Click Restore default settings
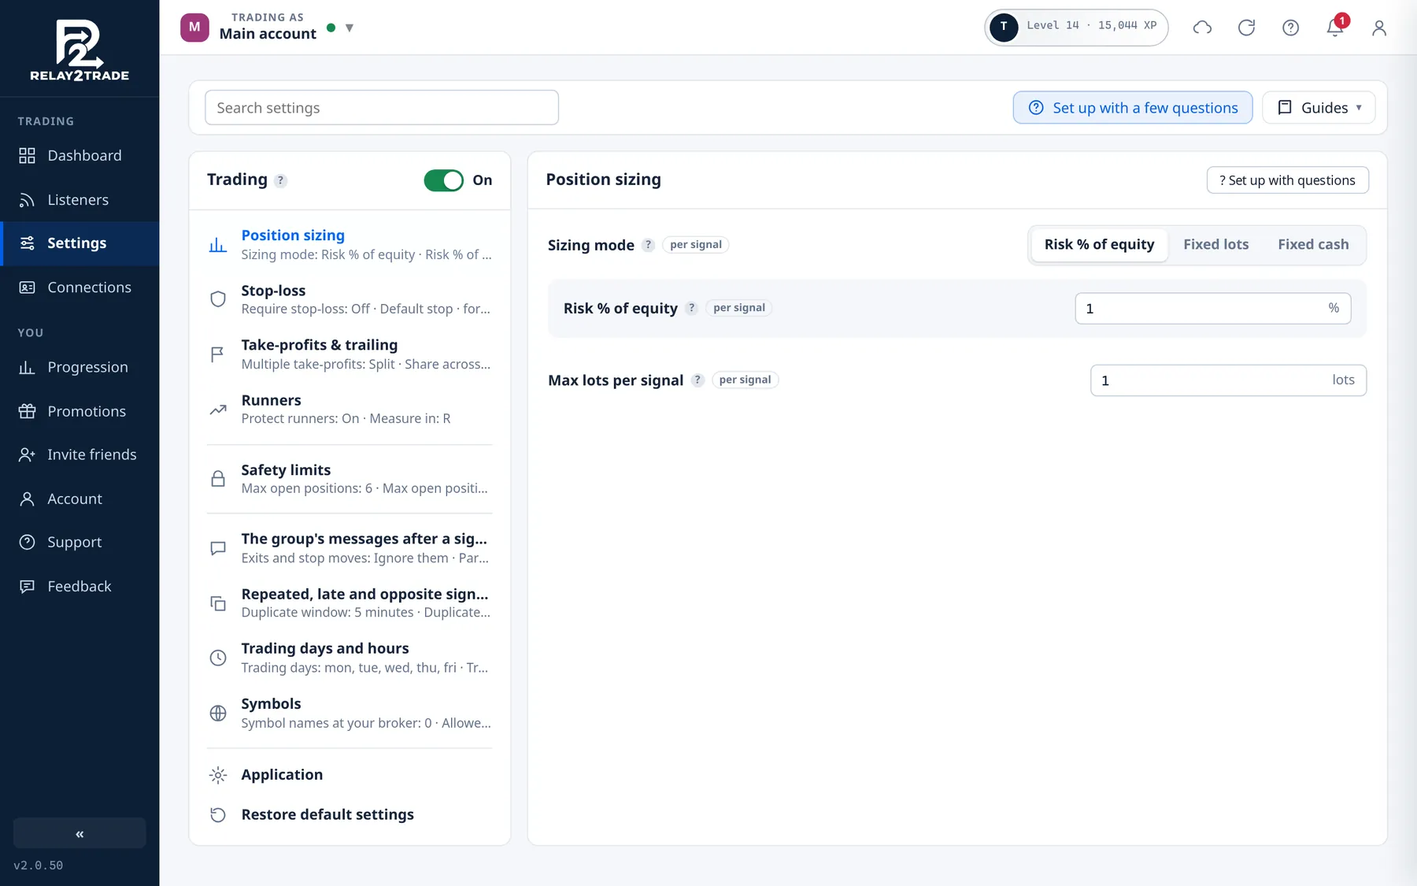The width and height of the screenshot is (1417, 886). coord(350,814)
